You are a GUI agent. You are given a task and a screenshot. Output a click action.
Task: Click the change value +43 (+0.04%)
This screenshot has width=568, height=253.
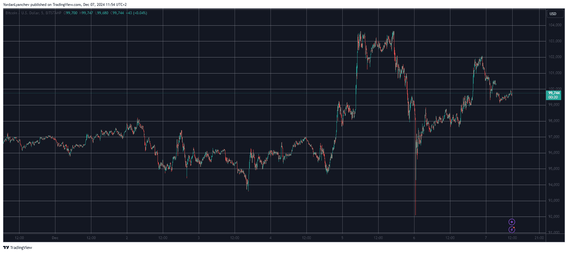[x=137, y=13]
